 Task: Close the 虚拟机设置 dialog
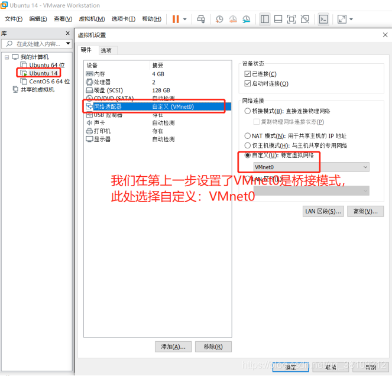385,35
